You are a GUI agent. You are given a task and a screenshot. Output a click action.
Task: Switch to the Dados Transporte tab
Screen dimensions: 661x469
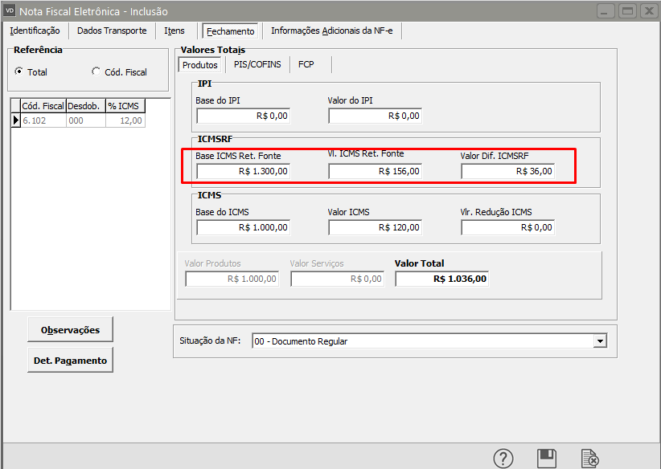coord(112,31)
